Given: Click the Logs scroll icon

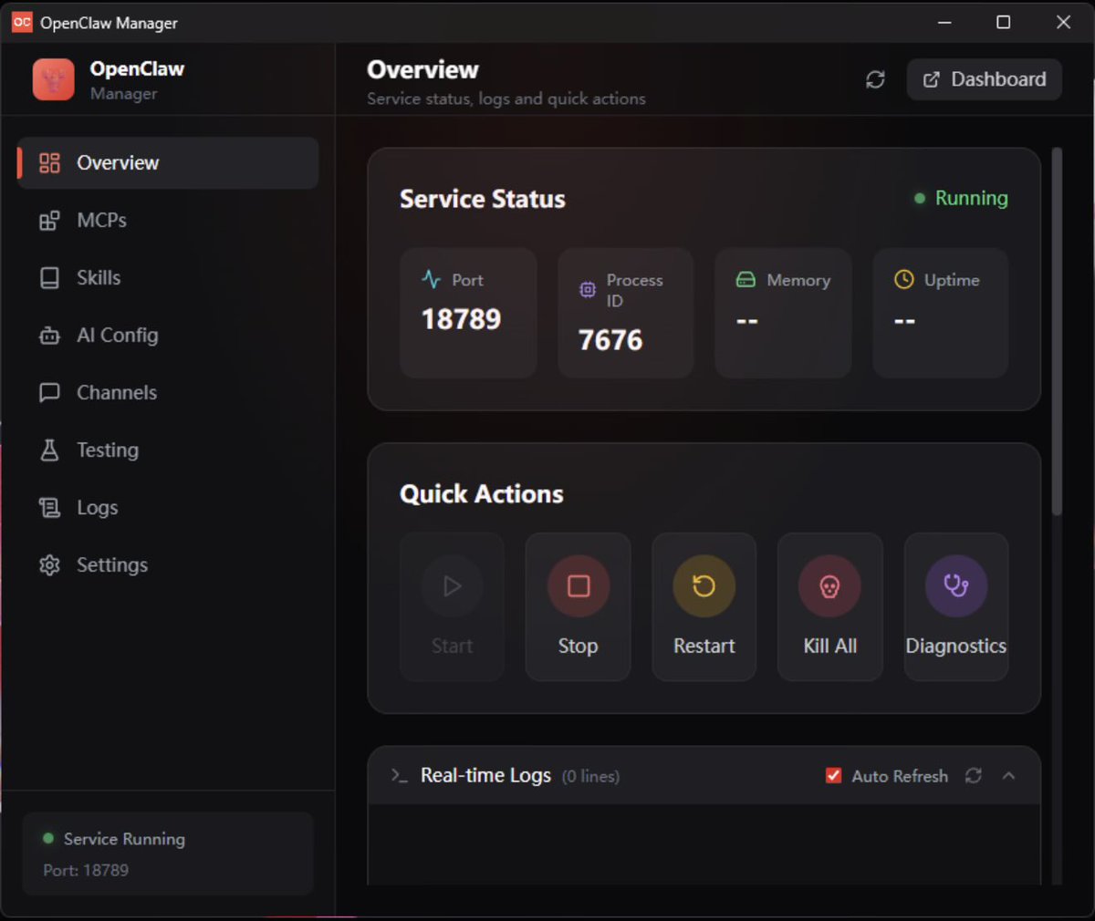Looking at the screenshot, I should tap(49, 508).
